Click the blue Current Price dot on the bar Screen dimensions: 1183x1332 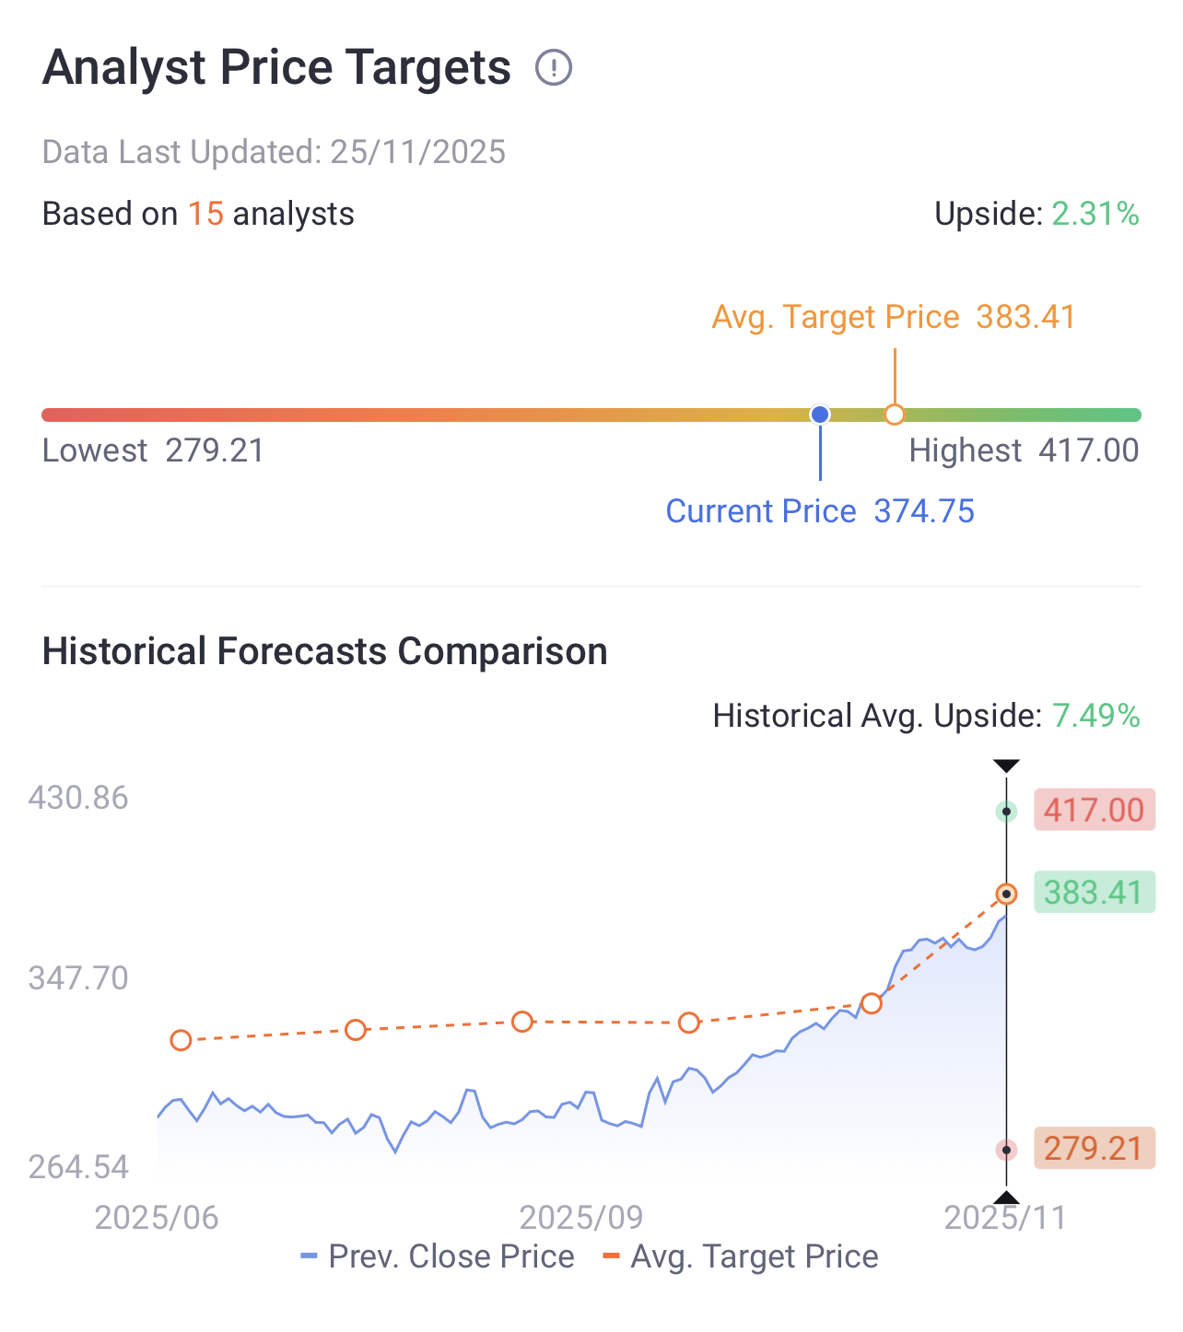coord(820,415)
